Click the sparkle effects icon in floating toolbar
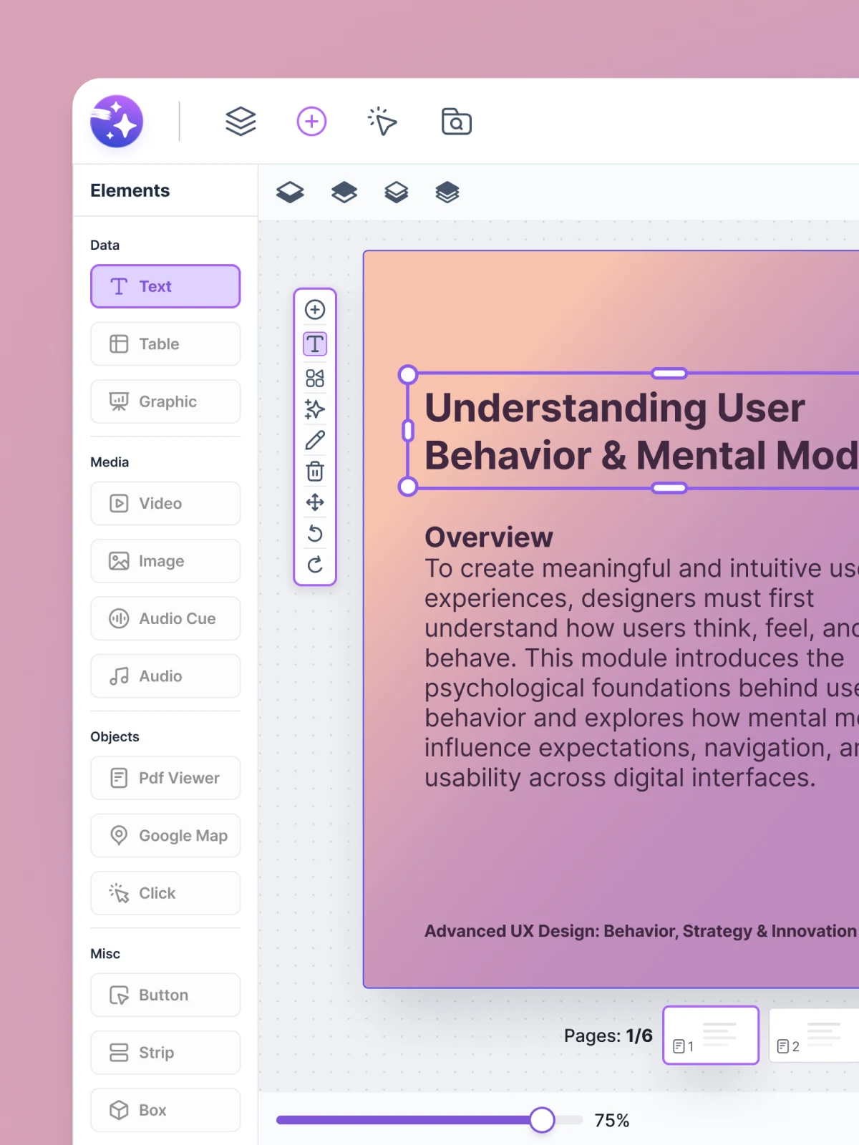This screenshot has width=859, height=1145. (x=315, y=409)
